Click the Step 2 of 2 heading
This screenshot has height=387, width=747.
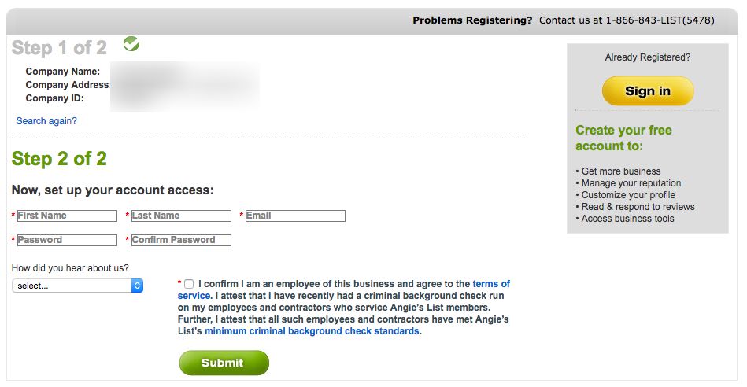59,159
